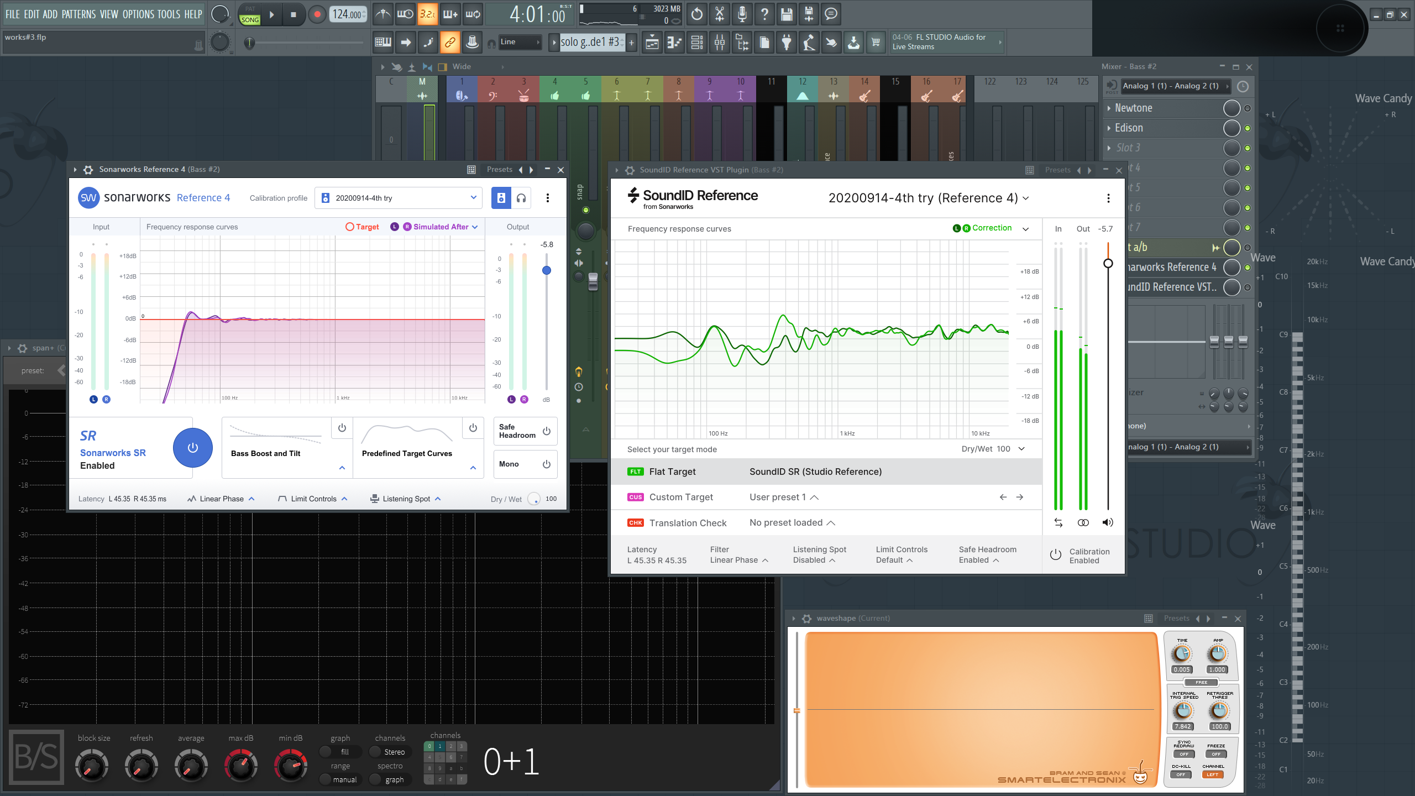
Task: Adjust the output volume slider in SoundID
Action: coord(1108,264)
